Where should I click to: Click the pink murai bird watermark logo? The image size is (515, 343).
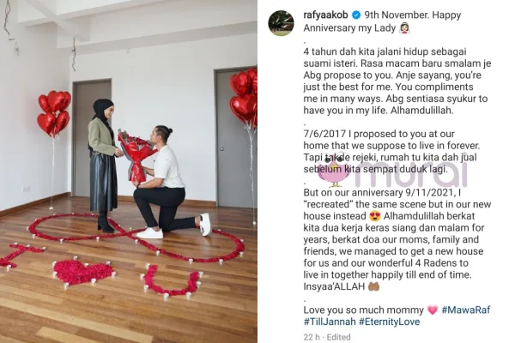[335, 171]
